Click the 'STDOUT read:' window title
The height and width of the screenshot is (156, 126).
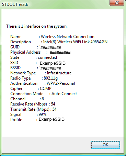pos(15,4)
